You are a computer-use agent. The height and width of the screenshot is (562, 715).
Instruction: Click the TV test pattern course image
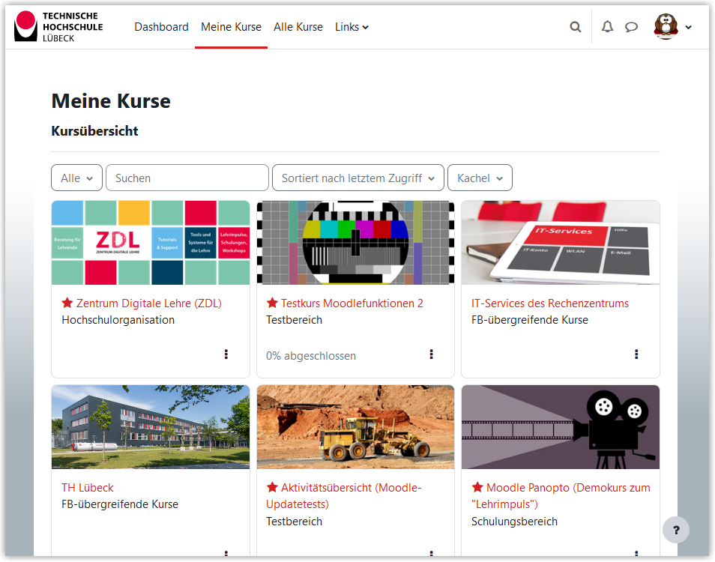[356, 243]
